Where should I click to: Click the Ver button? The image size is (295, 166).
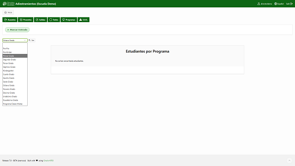[32, 40]
